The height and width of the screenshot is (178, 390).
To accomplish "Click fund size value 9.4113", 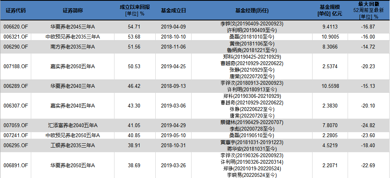I will 330,27.
